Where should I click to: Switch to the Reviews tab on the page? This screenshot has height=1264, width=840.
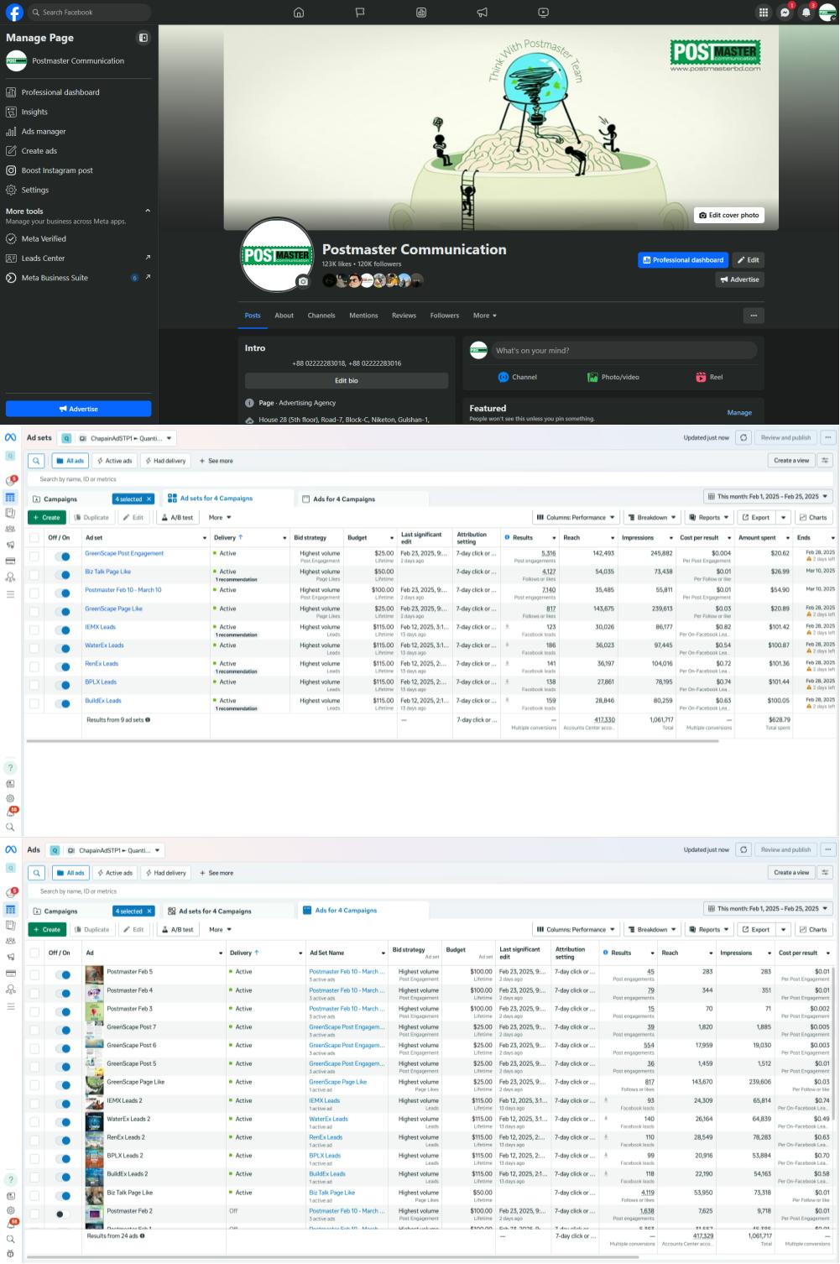pyautogui.click(x=404, y=316)
